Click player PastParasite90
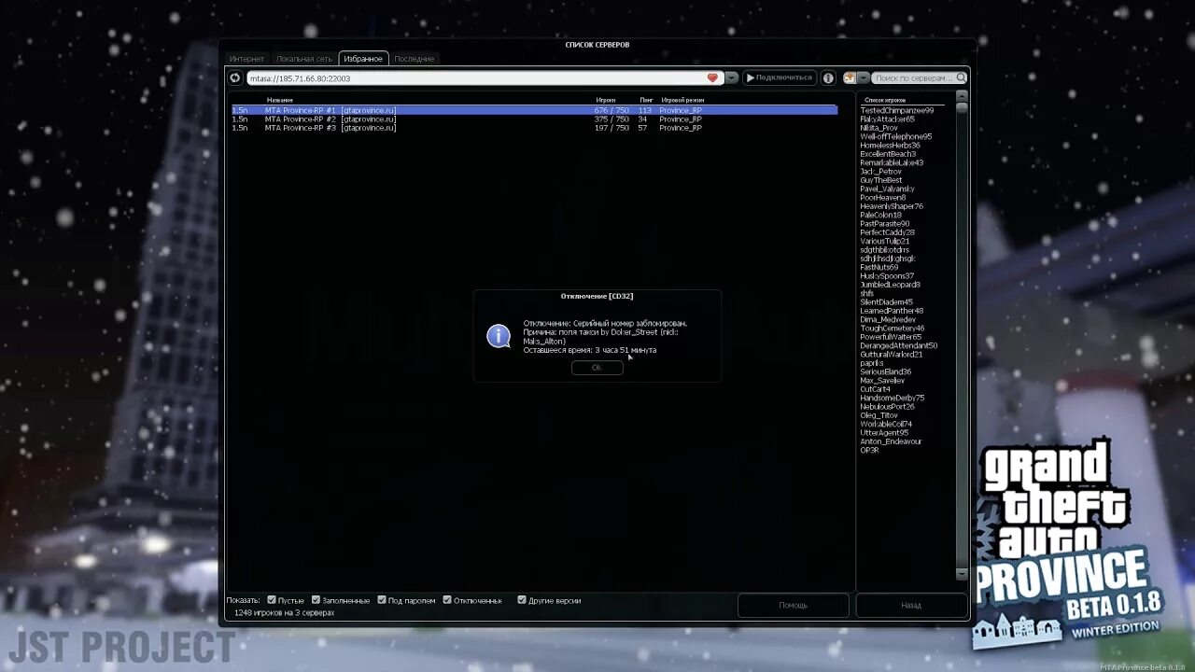Viewport: 1195px width, 672px height. 884,224
